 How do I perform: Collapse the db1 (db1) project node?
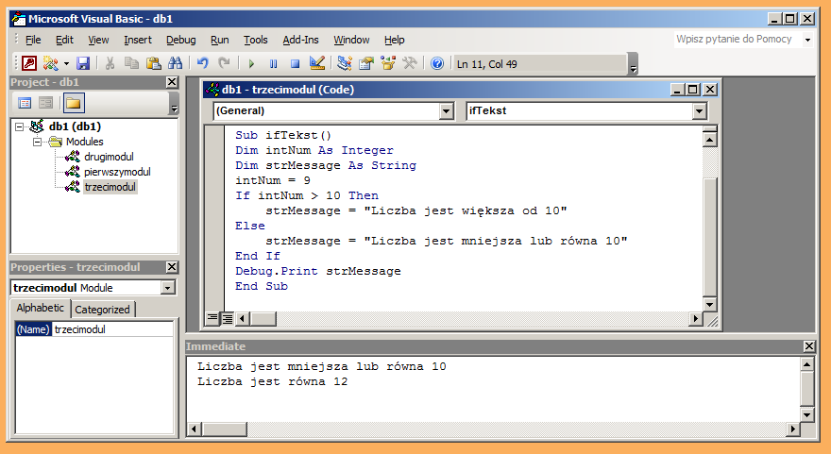point(19,126)
